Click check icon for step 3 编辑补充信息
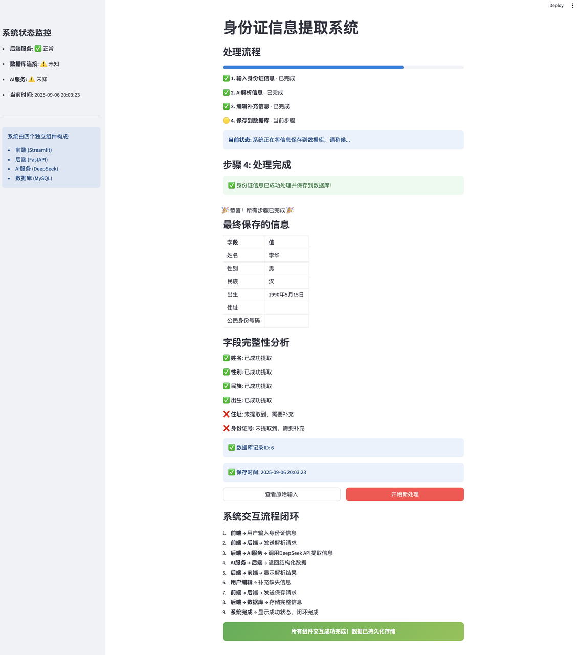This screenshot has width=578, height=655. tap(226, 106)
